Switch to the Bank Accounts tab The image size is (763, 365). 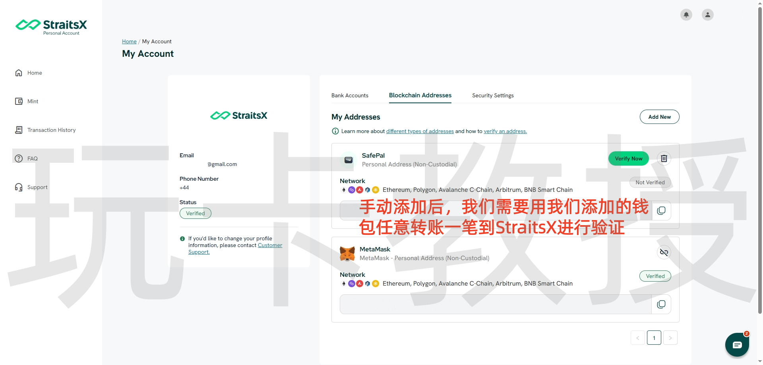pos(350,96)
